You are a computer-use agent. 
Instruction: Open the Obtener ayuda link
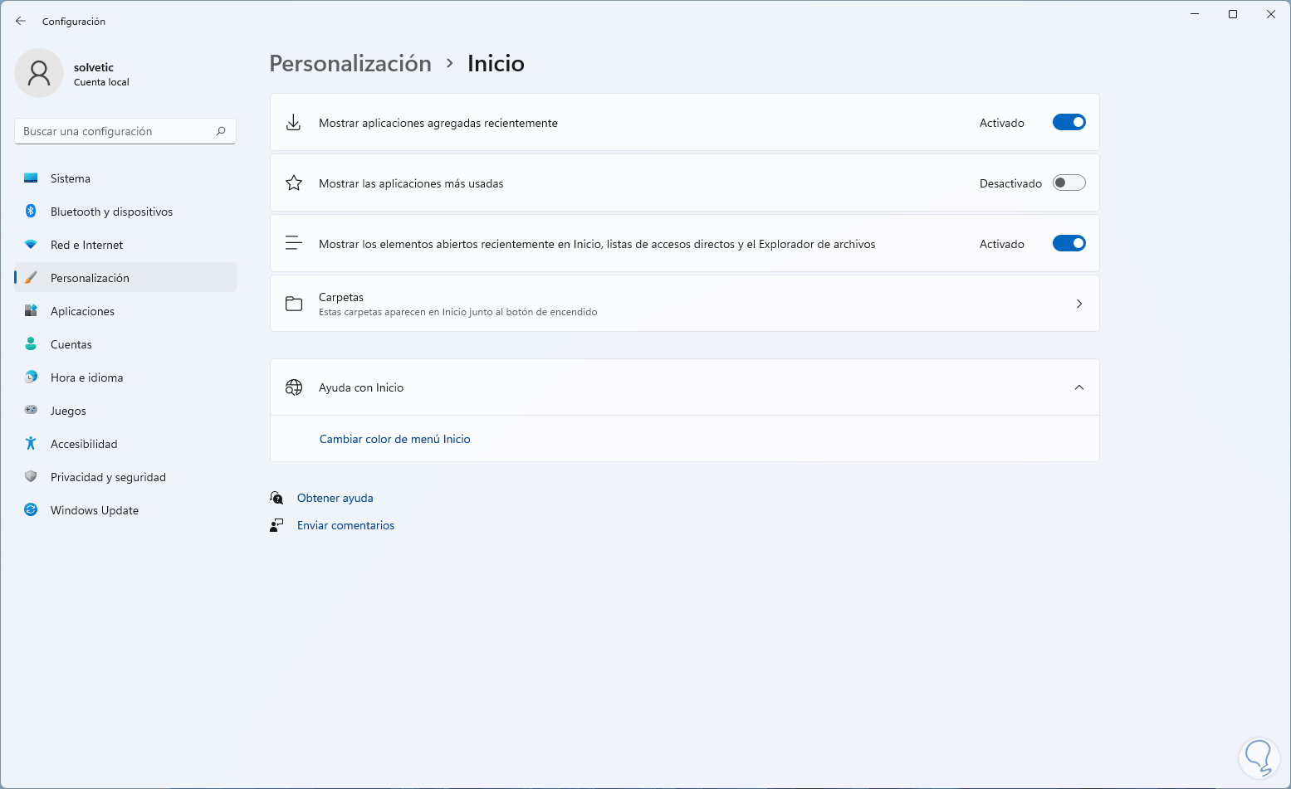[x=335, y=498]
